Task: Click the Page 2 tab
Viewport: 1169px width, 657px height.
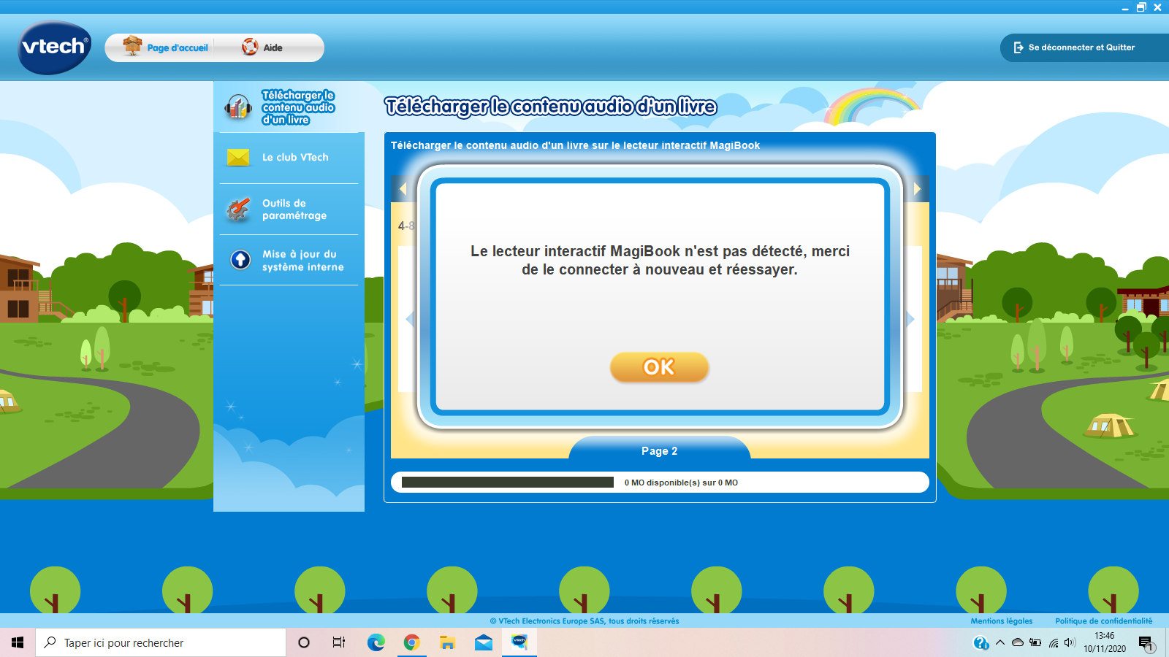Action: pyautogui.click(x=660, y=449)
